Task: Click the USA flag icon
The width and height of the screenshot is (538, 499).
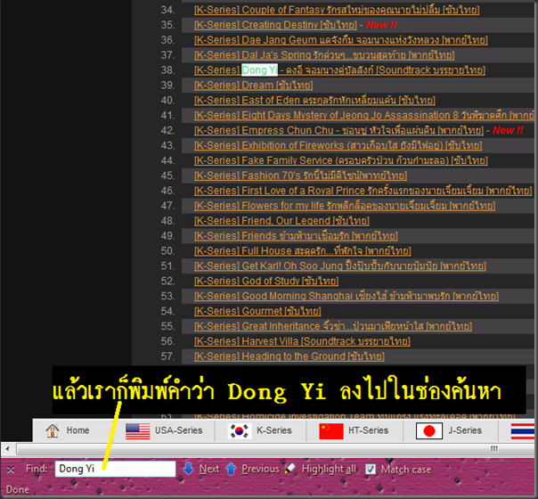Action: pyautogui.click(x=138, y=430)
